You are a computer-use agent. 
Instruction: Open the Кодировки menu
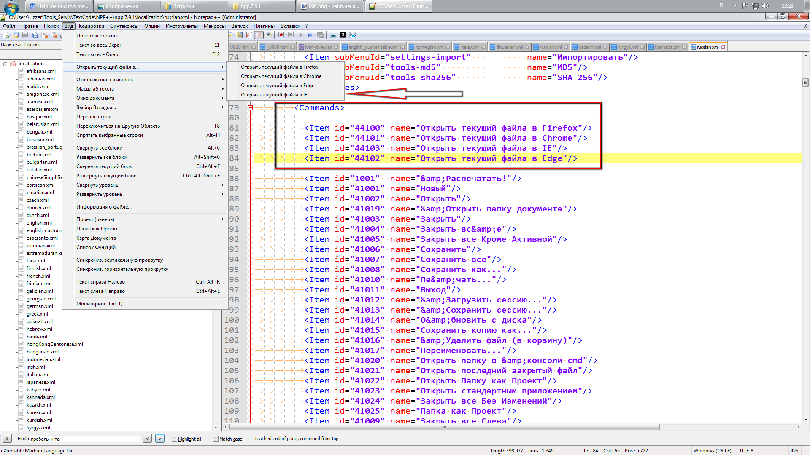(91, 26)
